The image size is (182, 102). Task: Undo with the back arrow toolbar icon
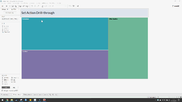point(7,6)
